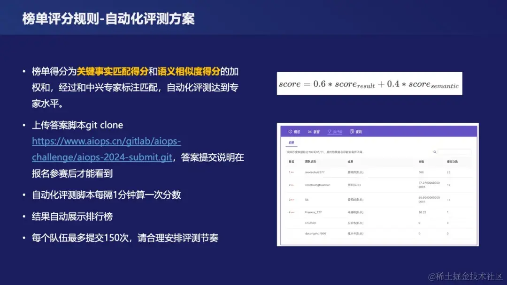Click the gold medal icon beside rank 1
Screen dimensions: 507x285
[292, 172]
